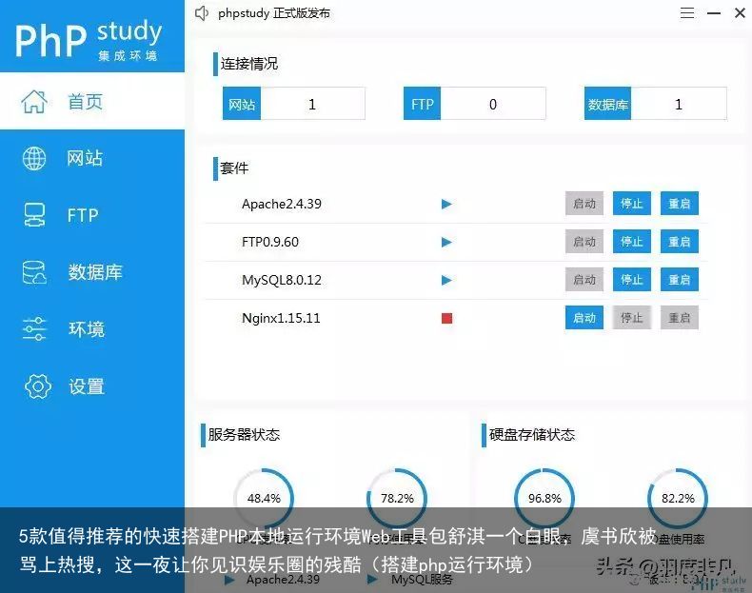The image size is (752, 593).
Task: Click the FTP count value 0
Action: pos(492,104)
